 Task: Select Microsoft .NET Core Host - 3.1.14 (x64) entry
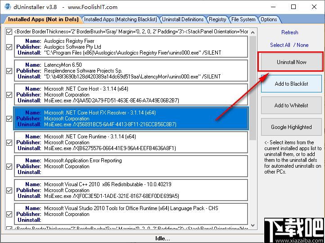(x=131, y=95)
